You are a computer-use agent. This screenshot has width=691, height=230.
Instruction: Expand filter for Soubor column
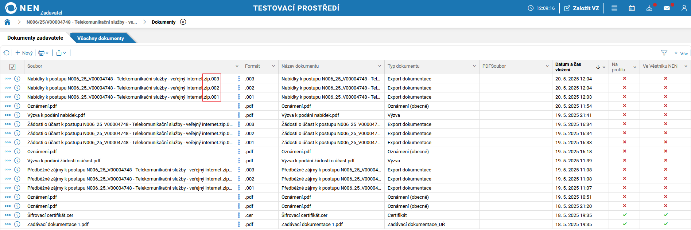[x=237, y=66]
